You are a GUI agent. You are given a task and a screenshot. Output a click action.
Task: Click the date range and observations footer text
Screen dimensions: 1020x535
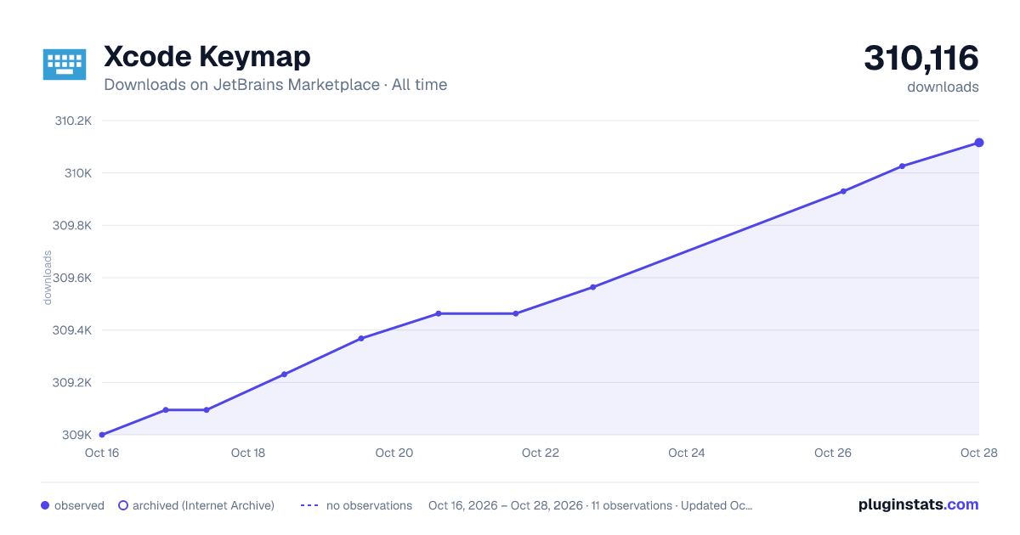(590, 505)
